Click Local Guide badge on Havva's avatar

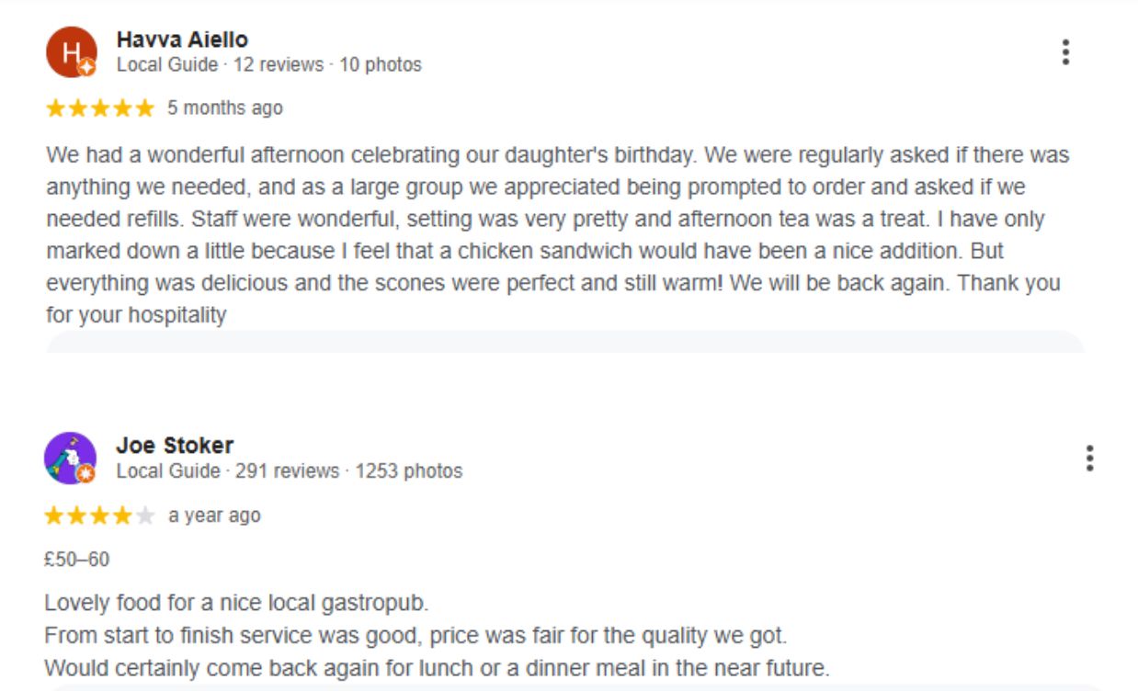pyautogui.click(x=86, y=67)
